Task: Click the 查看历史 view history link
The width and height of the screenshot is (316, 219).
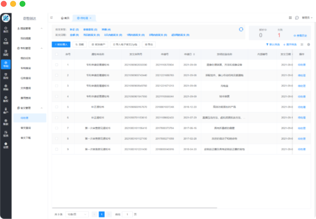Action: coord(300,36)
